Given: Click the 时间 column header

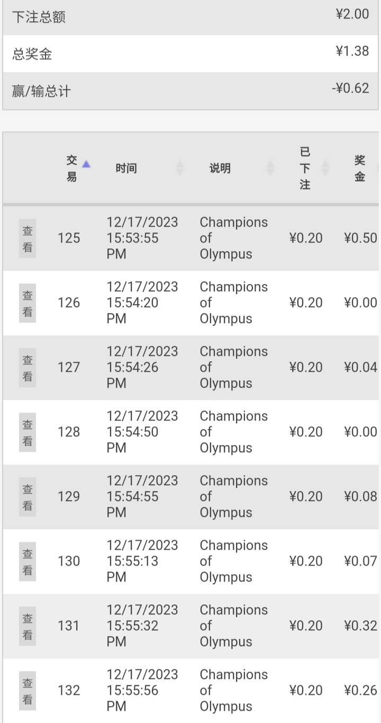Looking at the screenshot, I should tap(126, 168).
